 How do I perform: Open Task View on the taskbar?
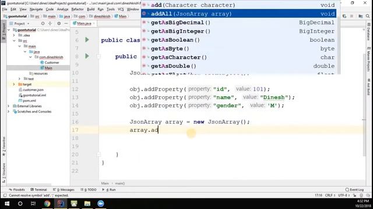coord(33,204)
